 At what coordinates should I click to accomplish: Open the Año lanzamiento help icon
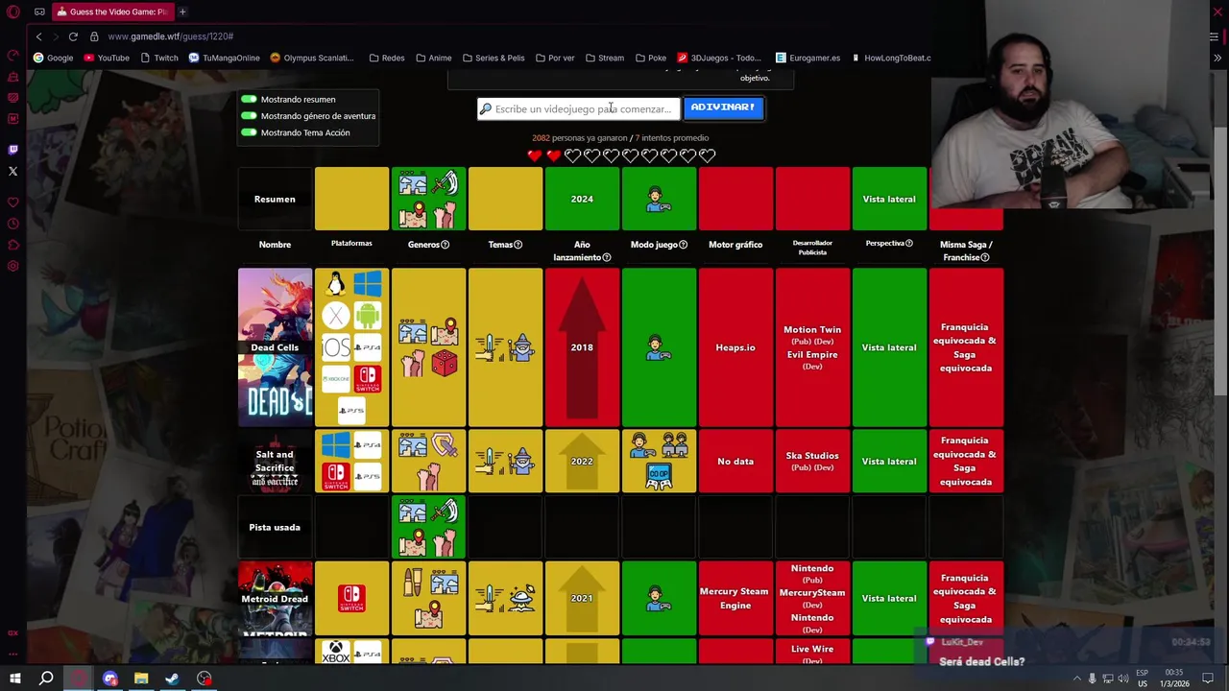click(x=606, y=257)
